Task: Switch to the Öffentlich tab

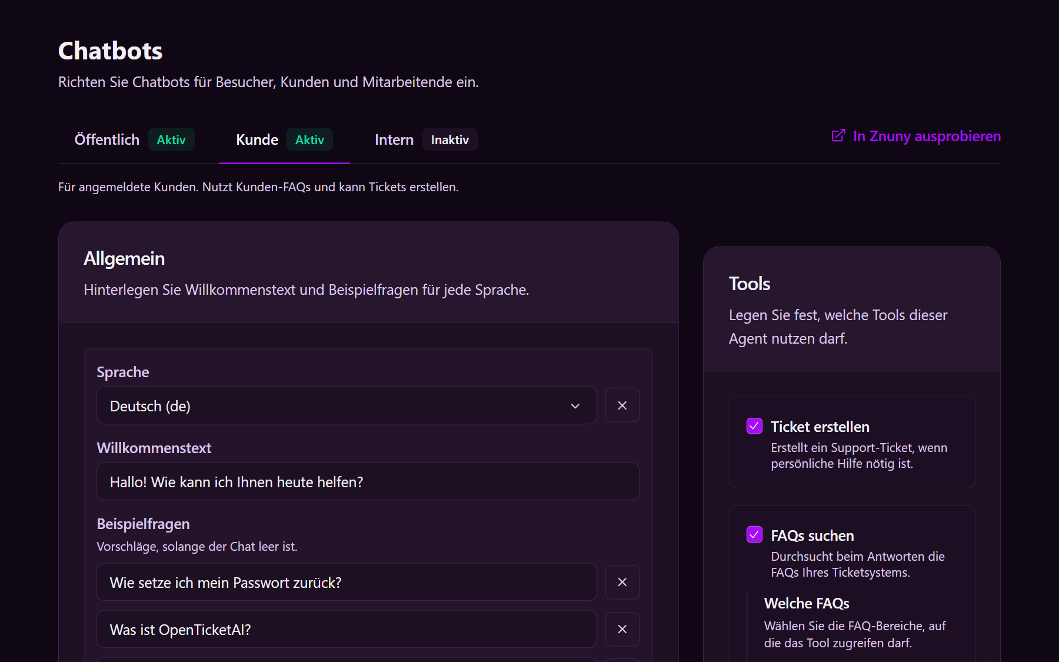Action: tap(134, 139)
